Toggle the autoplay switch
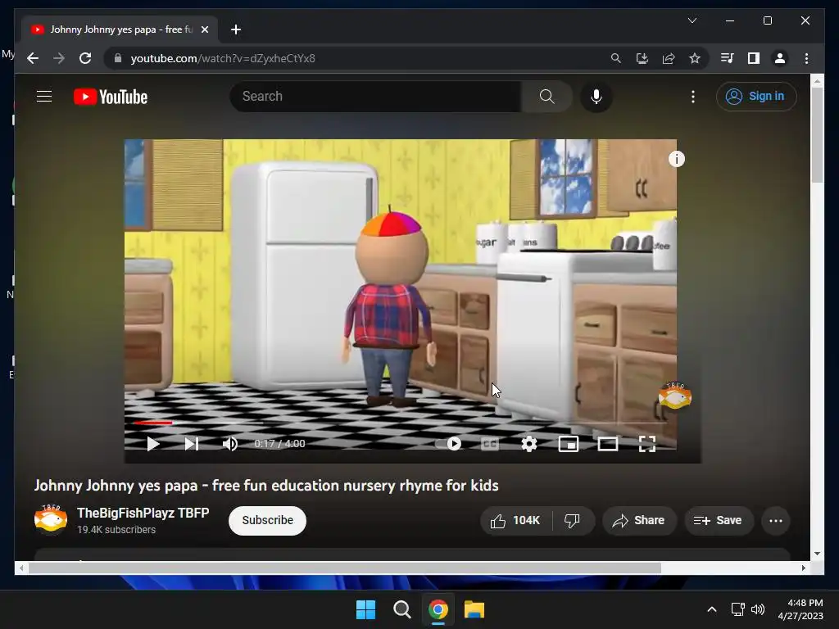Image resolution: width=839 pixels, height=629 pixels. click(448, 444)
